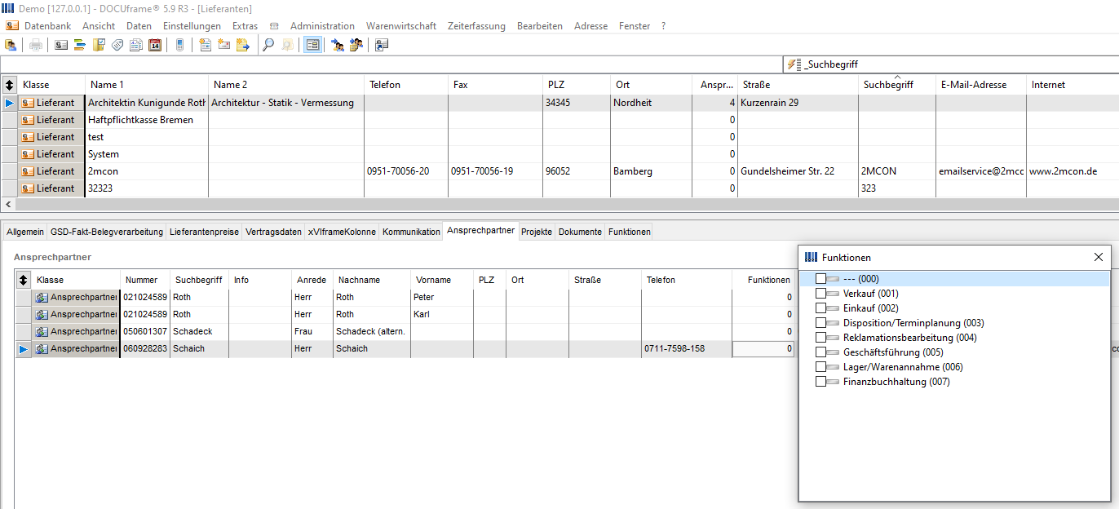Open the Kommunikation tab
The image size is (1119, 509).
411,232
